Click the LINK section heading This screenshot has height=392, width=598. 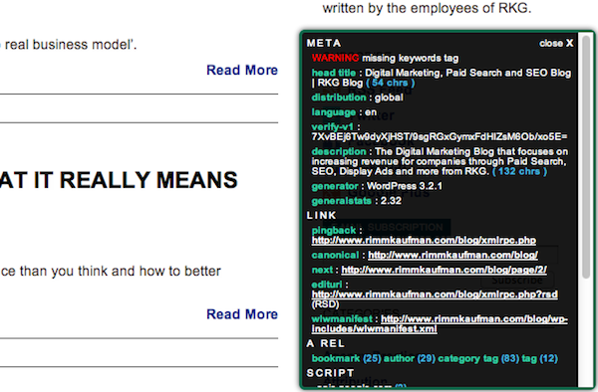[x=322, y=216]
